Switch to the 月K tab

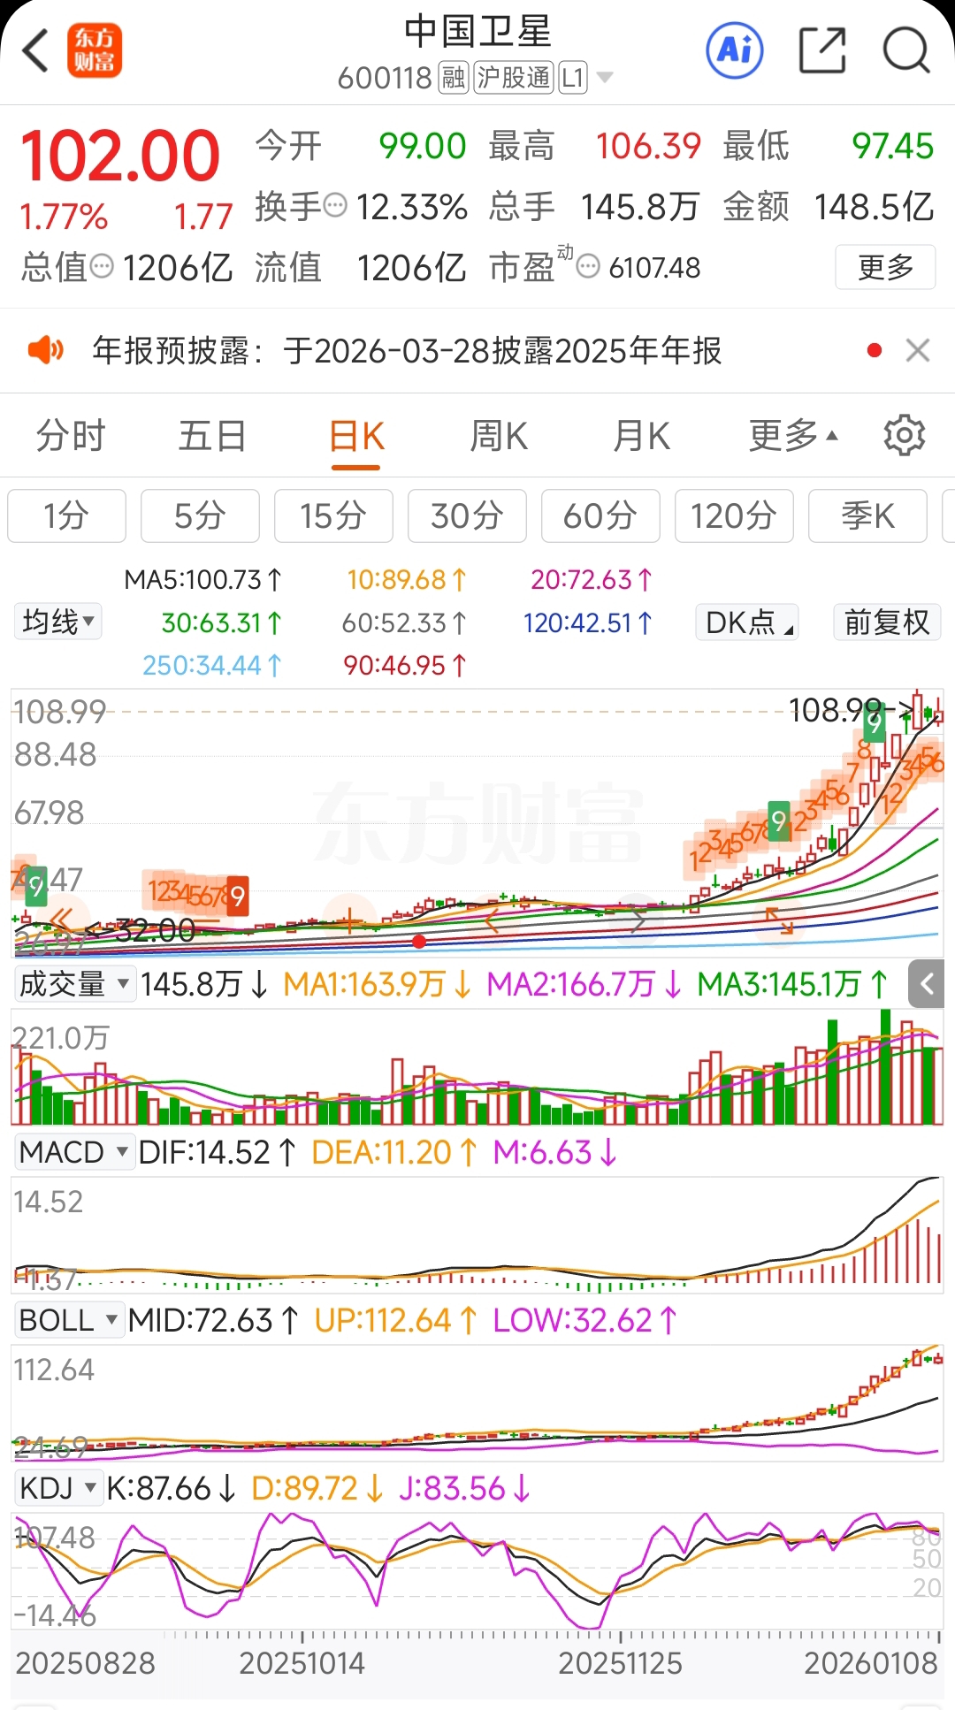642,435
